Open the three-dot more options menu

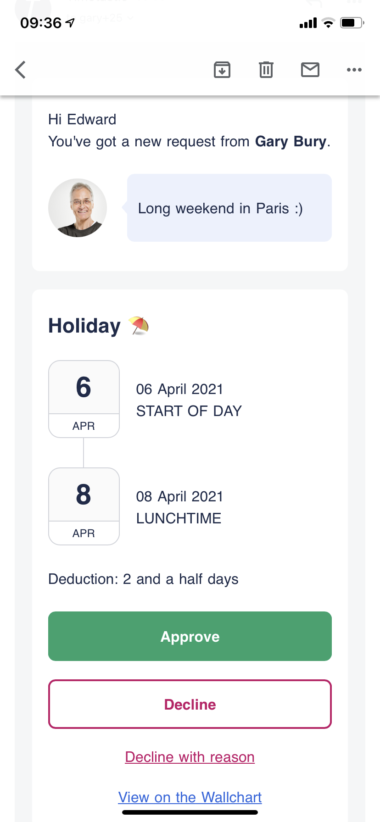[354, 70]
